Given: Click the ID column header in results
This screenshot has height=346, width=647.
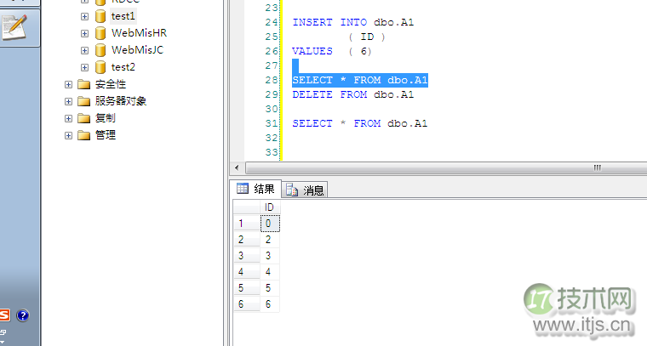Looking at the screenshot, I should [x=269, y=207].
